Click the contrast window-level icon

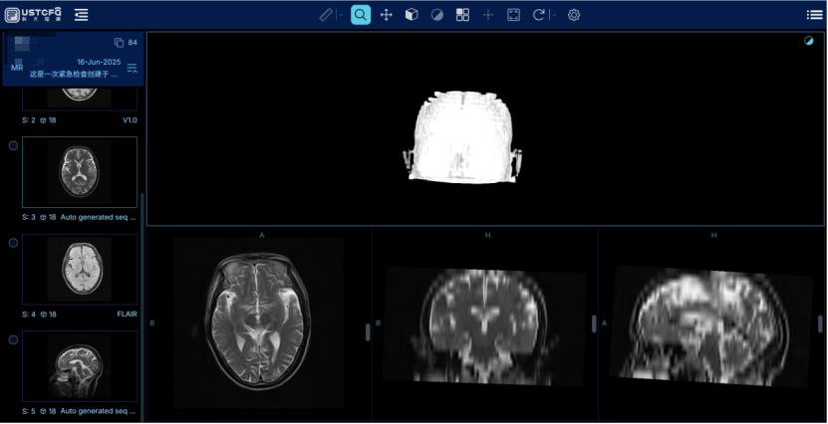[x=437, y=15]
